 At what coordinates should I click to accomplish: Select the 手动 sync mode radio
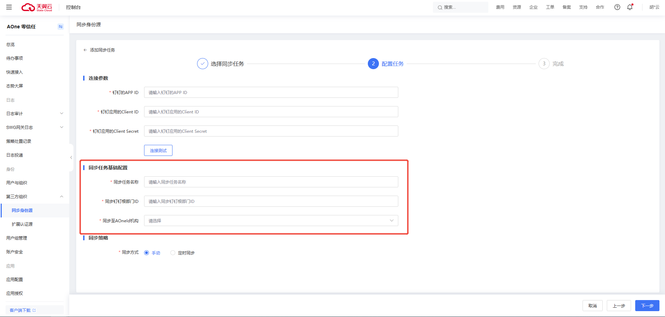(147, 253)
